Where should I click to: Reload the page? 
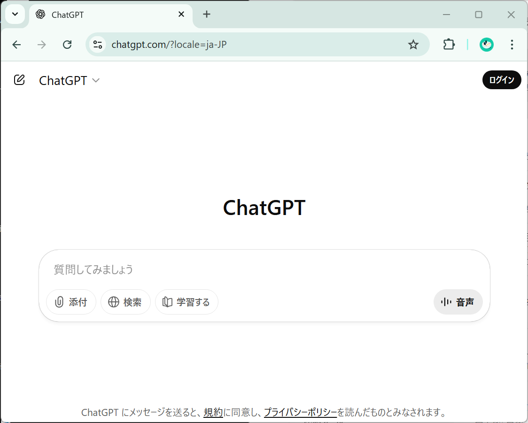pyautogui.click(x=67, y=45)
